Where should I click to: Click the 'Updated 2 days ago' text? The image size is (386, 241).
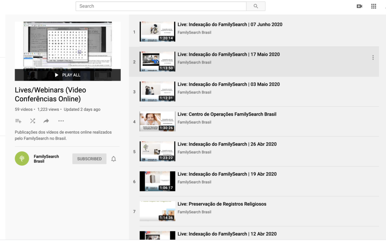click(82, 110)
